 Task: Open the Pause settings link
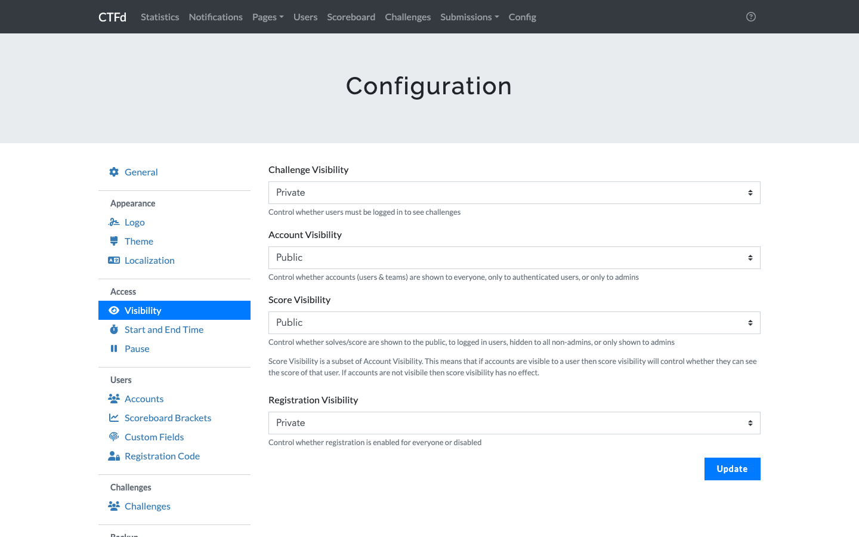tap(174, 348)
